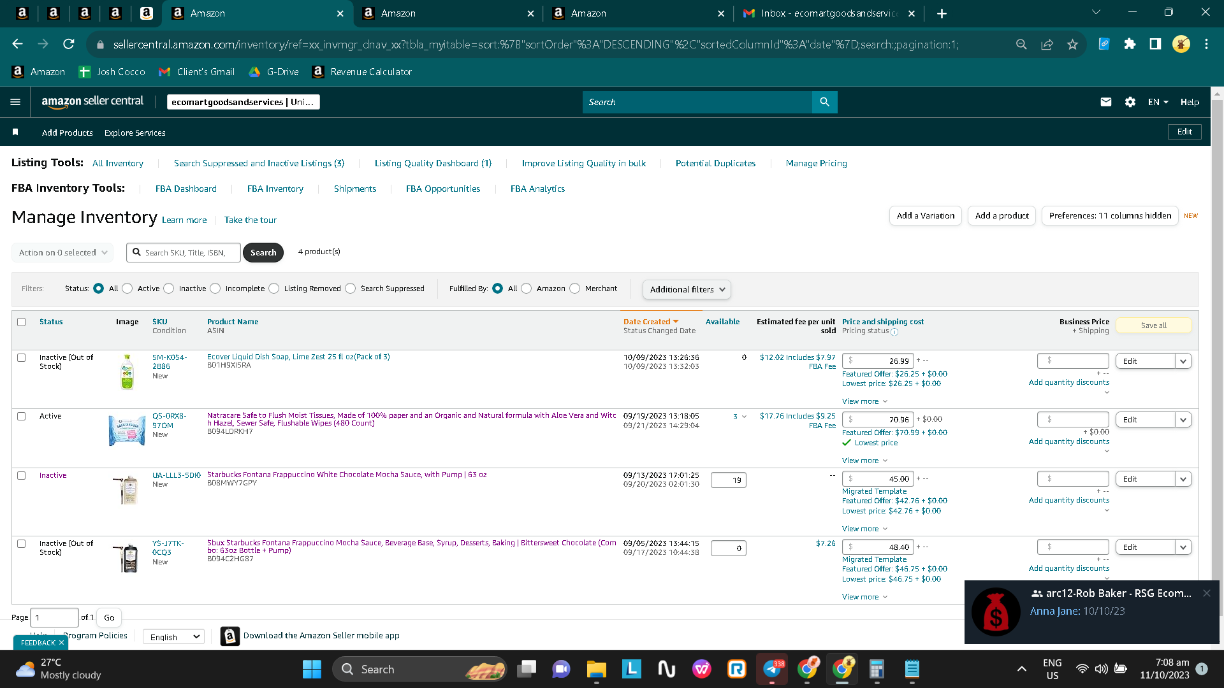Open Chrome side panel icon

pos(1155,44)
